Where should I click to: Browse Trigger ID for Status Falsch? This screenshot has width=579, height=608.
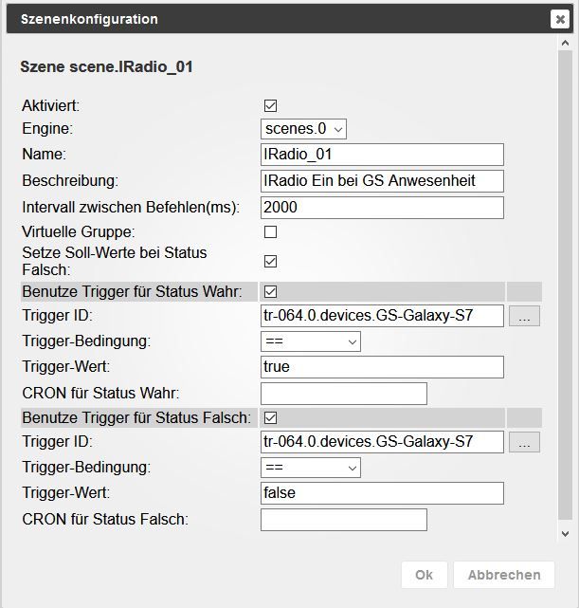525,442
